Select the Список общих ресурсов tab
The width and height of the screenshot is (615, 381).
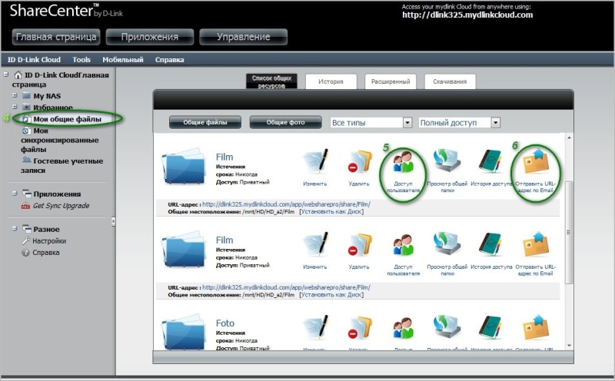point(272,81)
